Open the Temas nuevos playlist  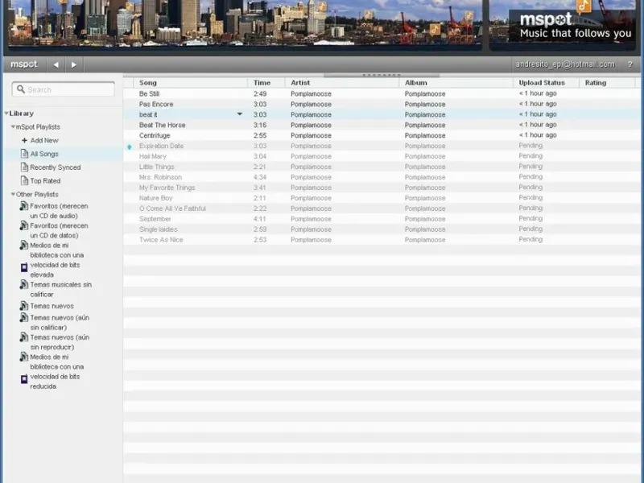(52, 306)
